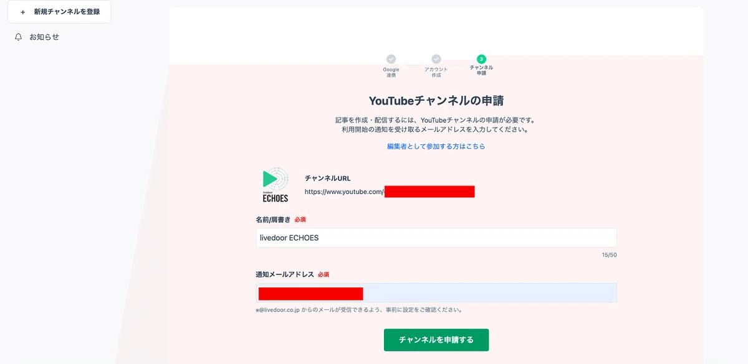Click the チャンネルURL label

(x=328, y=179)
